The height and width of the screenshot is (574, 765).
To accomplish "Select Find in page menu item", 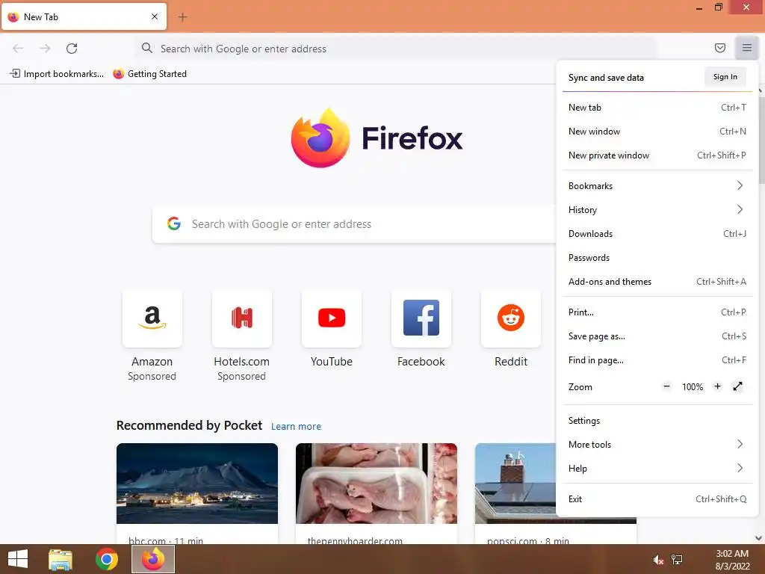I will [x=657, y=360].
